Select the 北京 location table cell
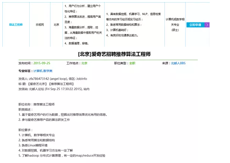The height and width of the screenshot is (163, 230). coord(57,25)
